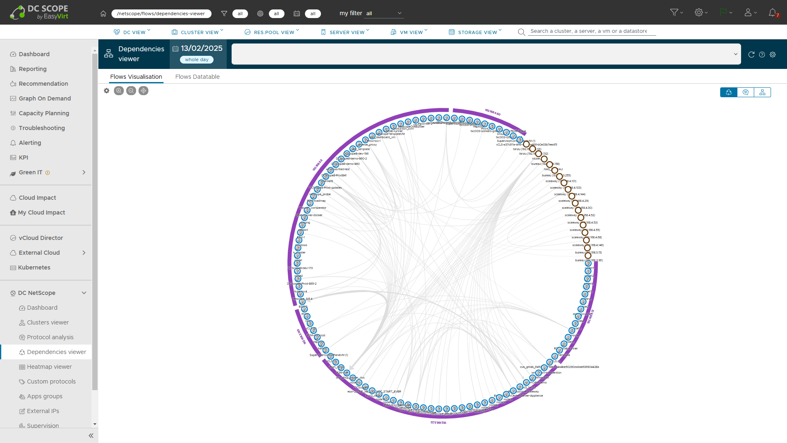Select the zoom in tool

[119, 91]
